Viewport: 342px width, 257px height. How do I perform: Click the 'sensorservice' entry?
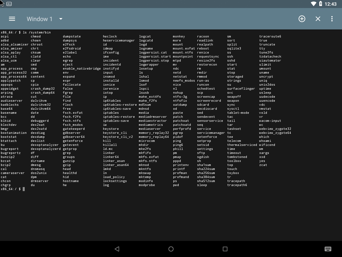(x=210, y=121)
